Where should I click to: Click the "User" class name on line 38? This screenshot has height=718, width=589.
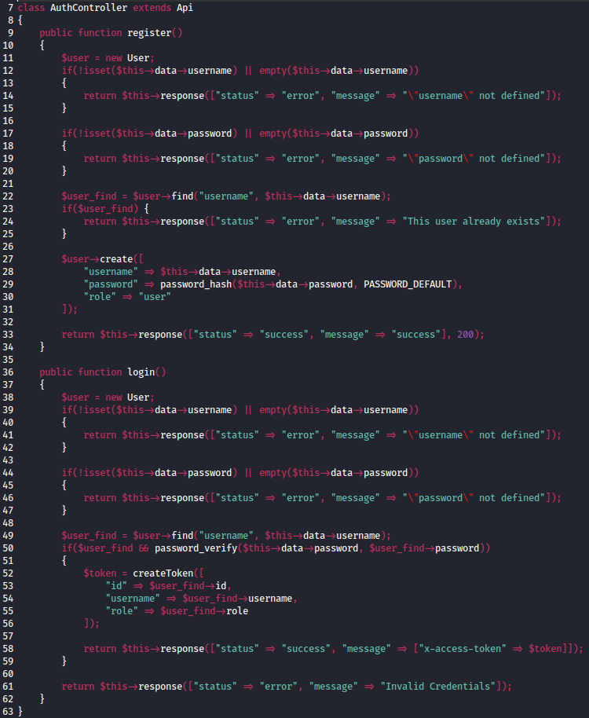click(x=138, y=397)
